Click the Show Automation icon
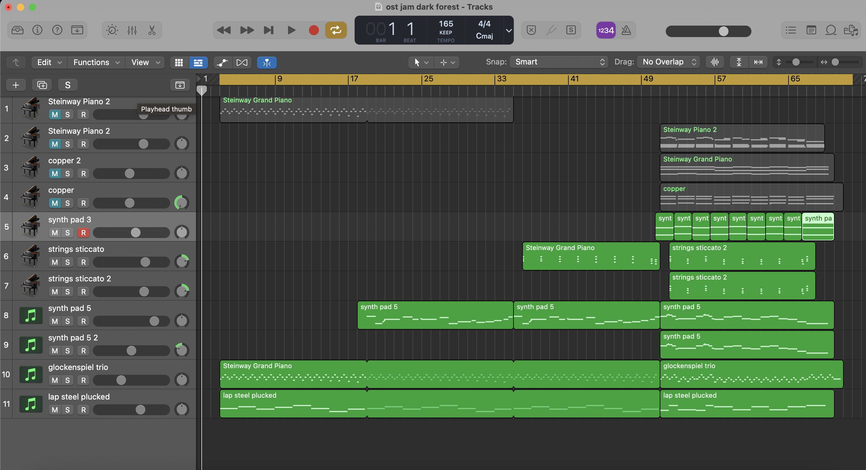This screenshot has height=470, width=866. [222, 62]
